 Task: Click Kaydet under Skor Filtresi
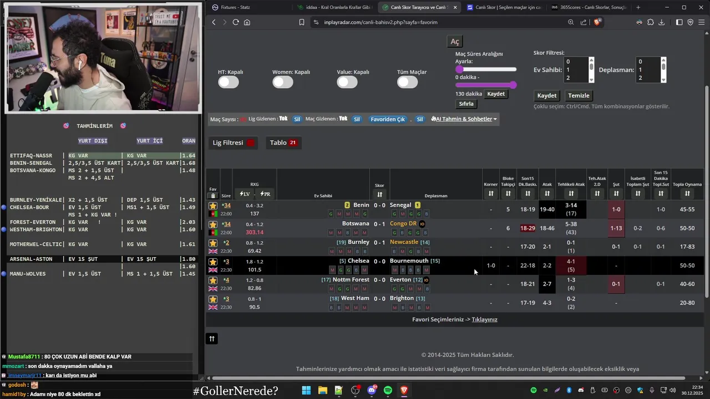(547, 95)
